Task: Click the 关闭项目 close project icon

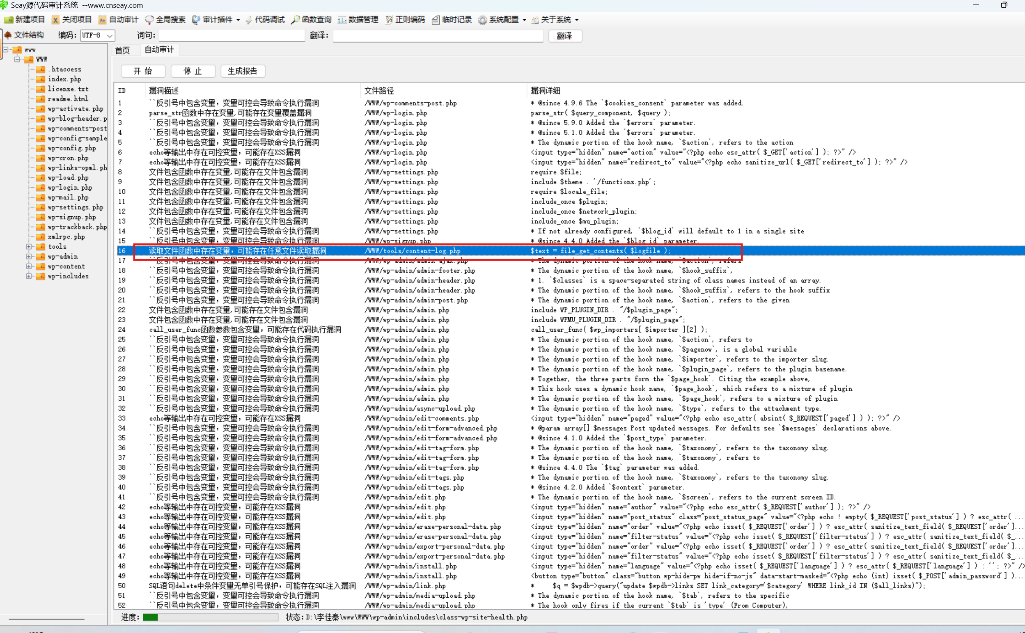Action: tap(56, 20)
